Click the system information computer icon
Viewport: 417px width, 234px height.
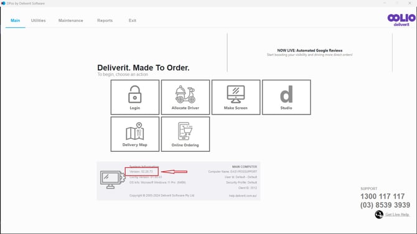tap(113, 180)
